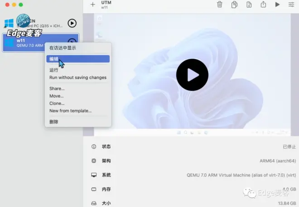Delete the VM with the trash icon
This screenshot has width=299, height=207.
pos(220,5)
